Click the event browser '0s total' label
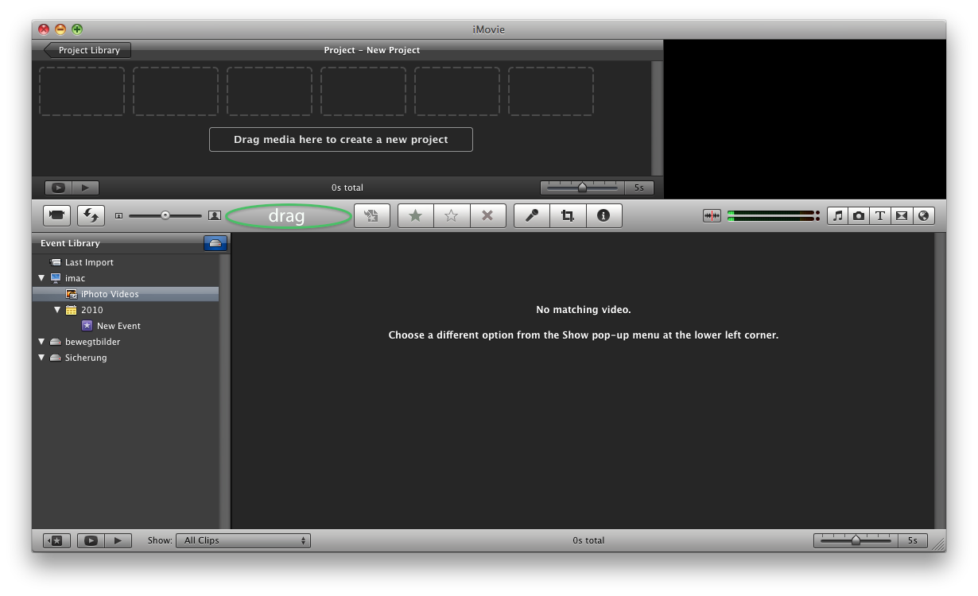The height and width of the screenshot is (596, 978). [588, 540]
